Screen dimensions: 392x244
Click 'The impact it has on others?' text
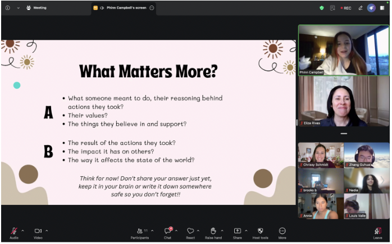pyautogui.click(x=111, y=152)
